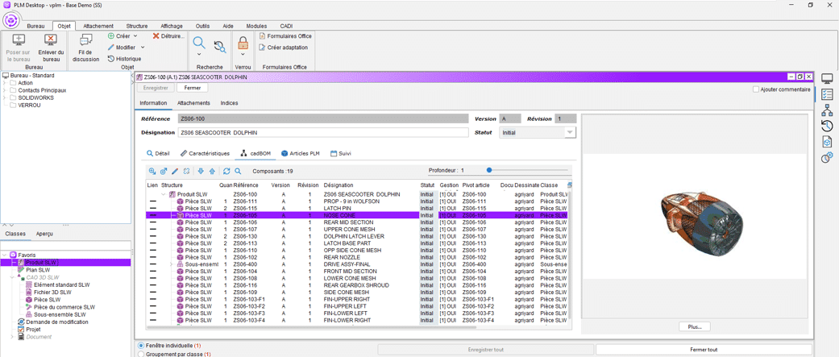Switch to the Attachements tab
The height and width of the screenshot is (357, 839).
pyautogui.click(x=193, y=103)
